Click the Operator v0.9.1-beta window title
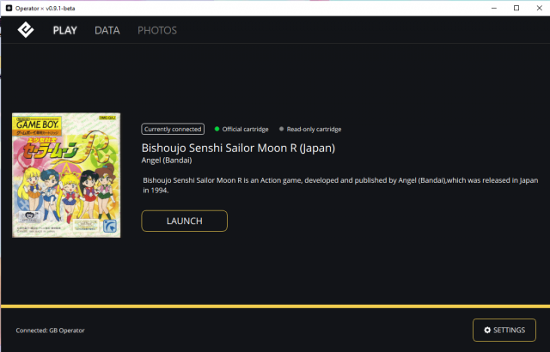 [52, 8]
